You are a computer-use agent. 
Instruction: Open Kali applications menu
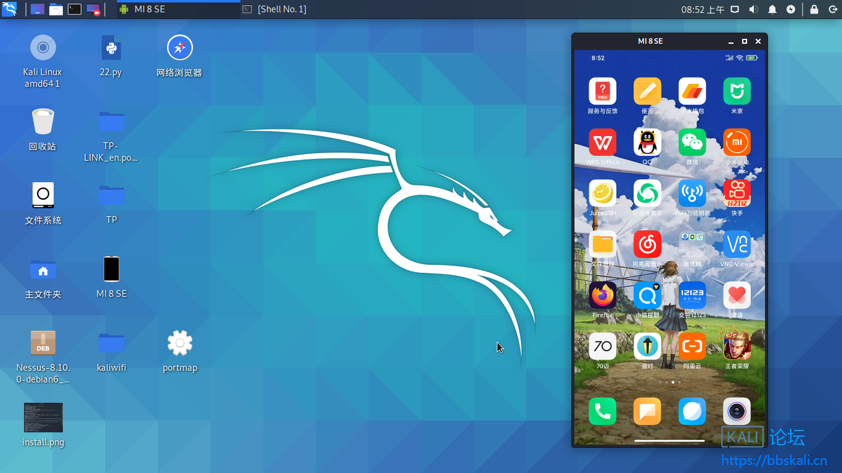(9, 9)
